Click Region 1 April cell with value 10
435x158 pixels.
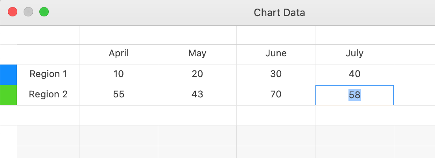point(118,74)
